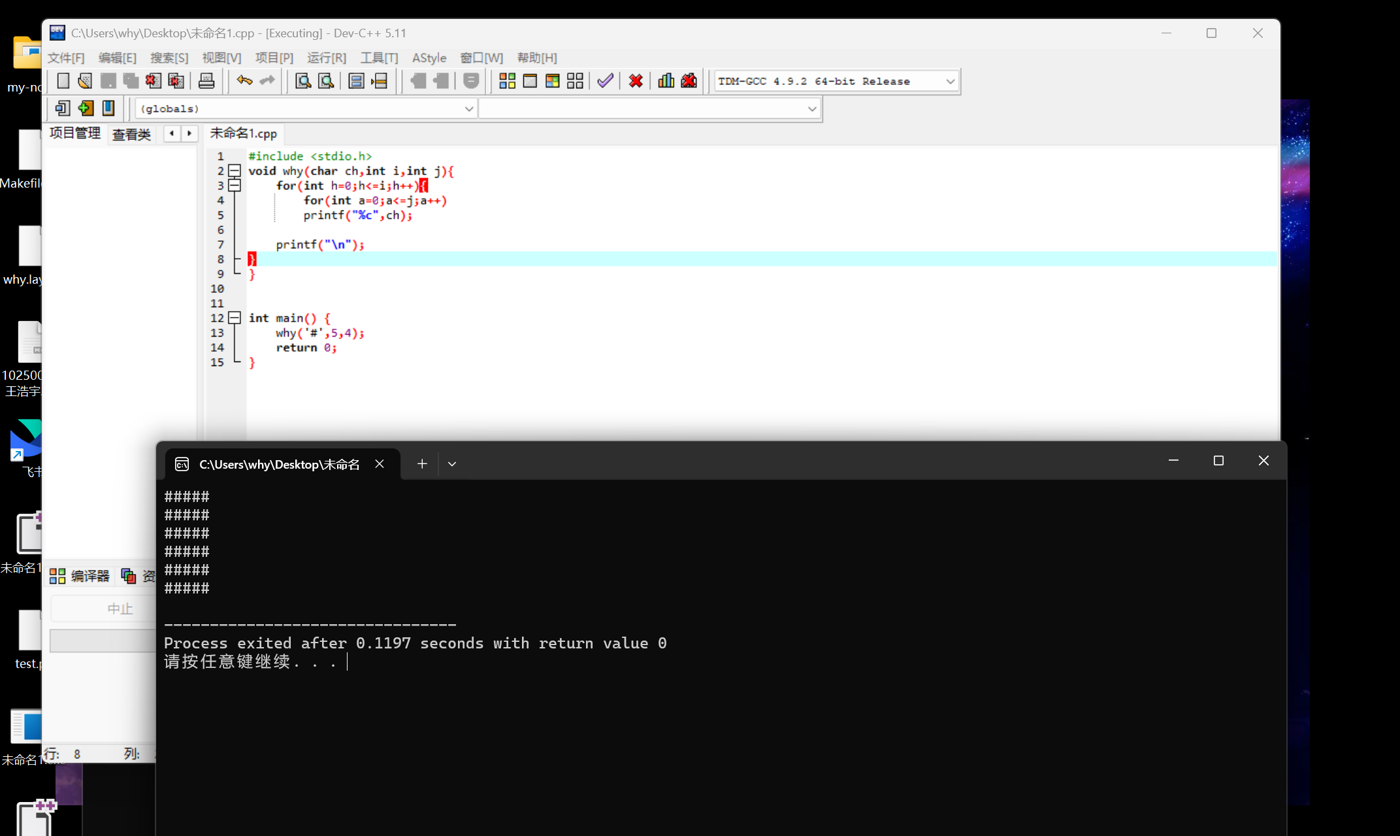Click the Print icon in toolbar
The width and height of the screenshot is (1400, 836).
[206, 81]
